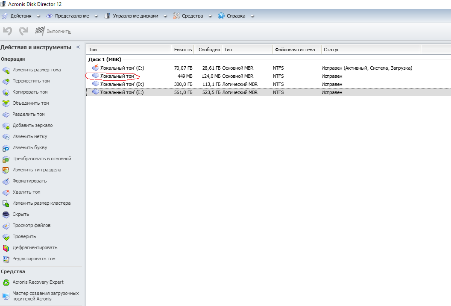451x306 pixels.
Task: Expand the dropdown arrow next to Управление дисками
Action: pos(165,16)
